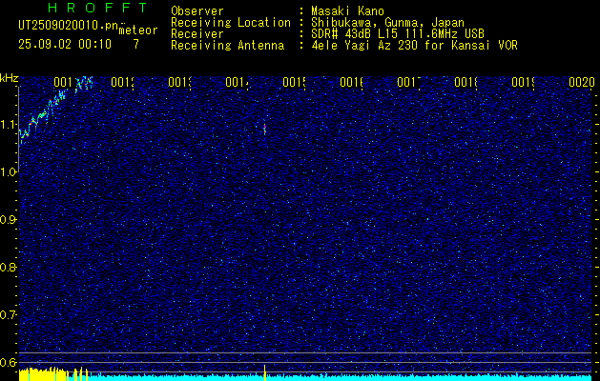600x381 pixels.
Task: Click the tall yellow spike in the bottom power graph
Action: point(264,372)
